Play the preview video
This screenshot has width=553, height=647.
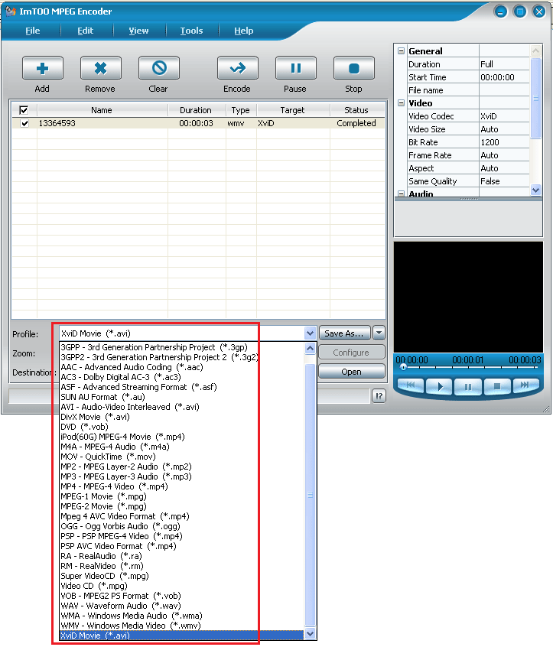coord(440,387)
